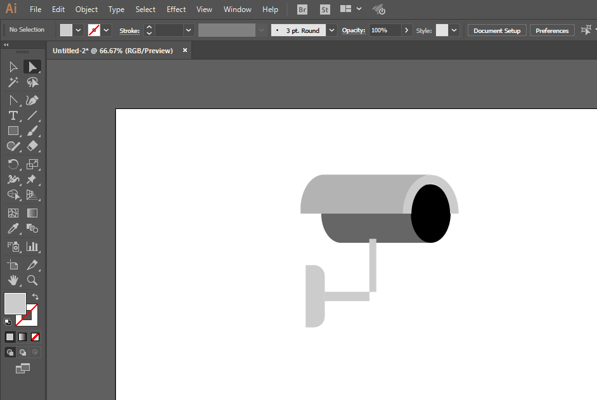597x400 pixels.
Task: Select the Direct Selection tool
Action: pos(32,67)
